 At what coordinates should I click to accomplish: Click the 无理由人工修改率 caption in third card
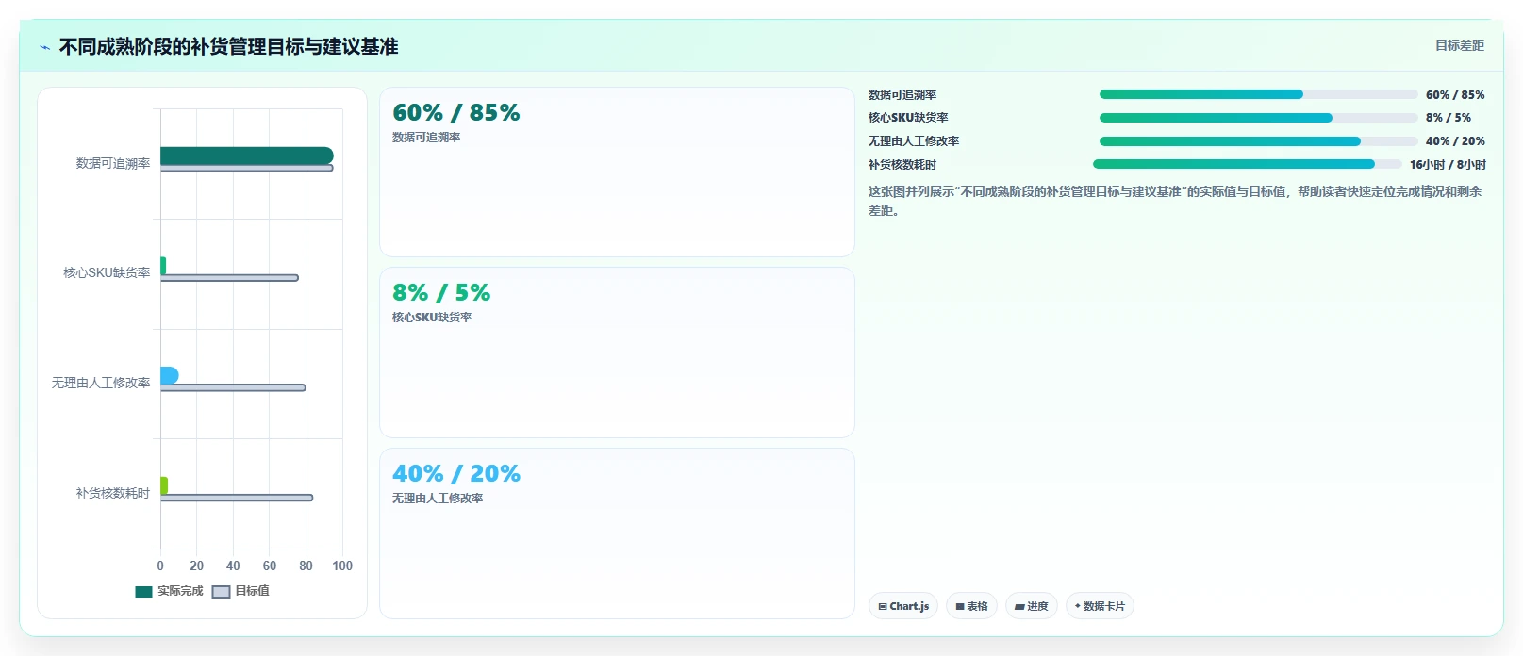[x=438, y=499]
